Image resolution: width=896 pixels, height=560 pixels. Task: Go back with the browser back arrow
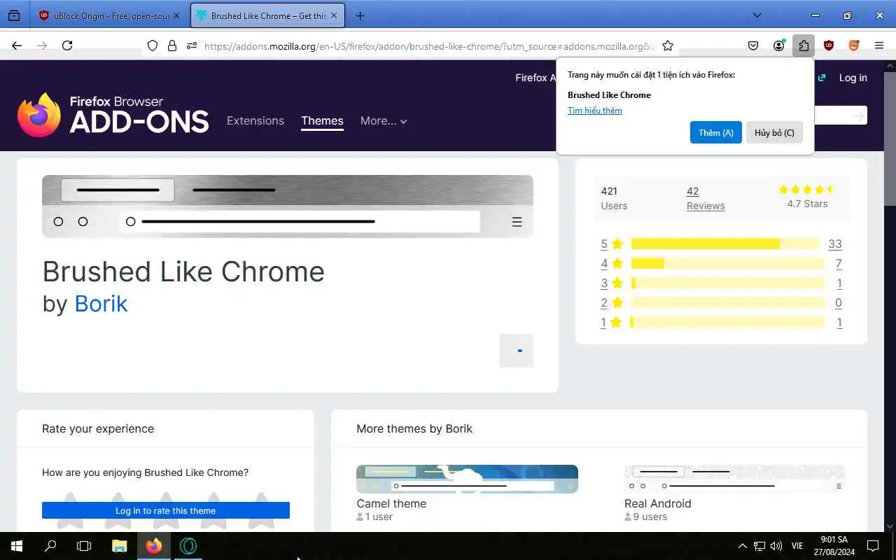pos(17,45)
